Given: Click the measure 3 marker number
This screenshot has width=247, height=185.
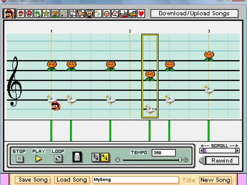Looking at the screenshot, I should pos(209,31).
